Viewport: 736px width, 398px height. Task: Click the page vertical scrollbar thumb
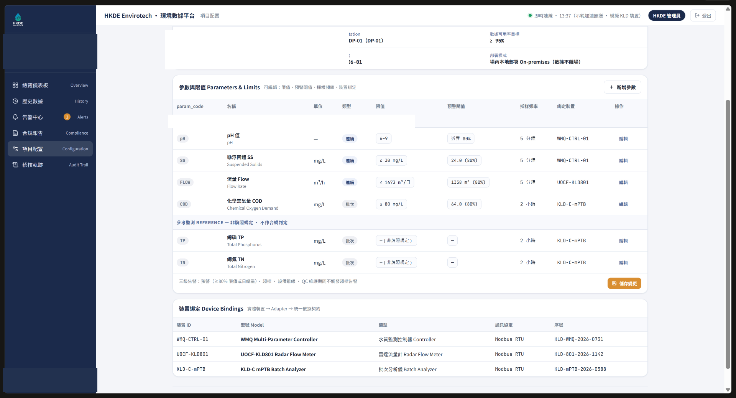coord(728,234)
